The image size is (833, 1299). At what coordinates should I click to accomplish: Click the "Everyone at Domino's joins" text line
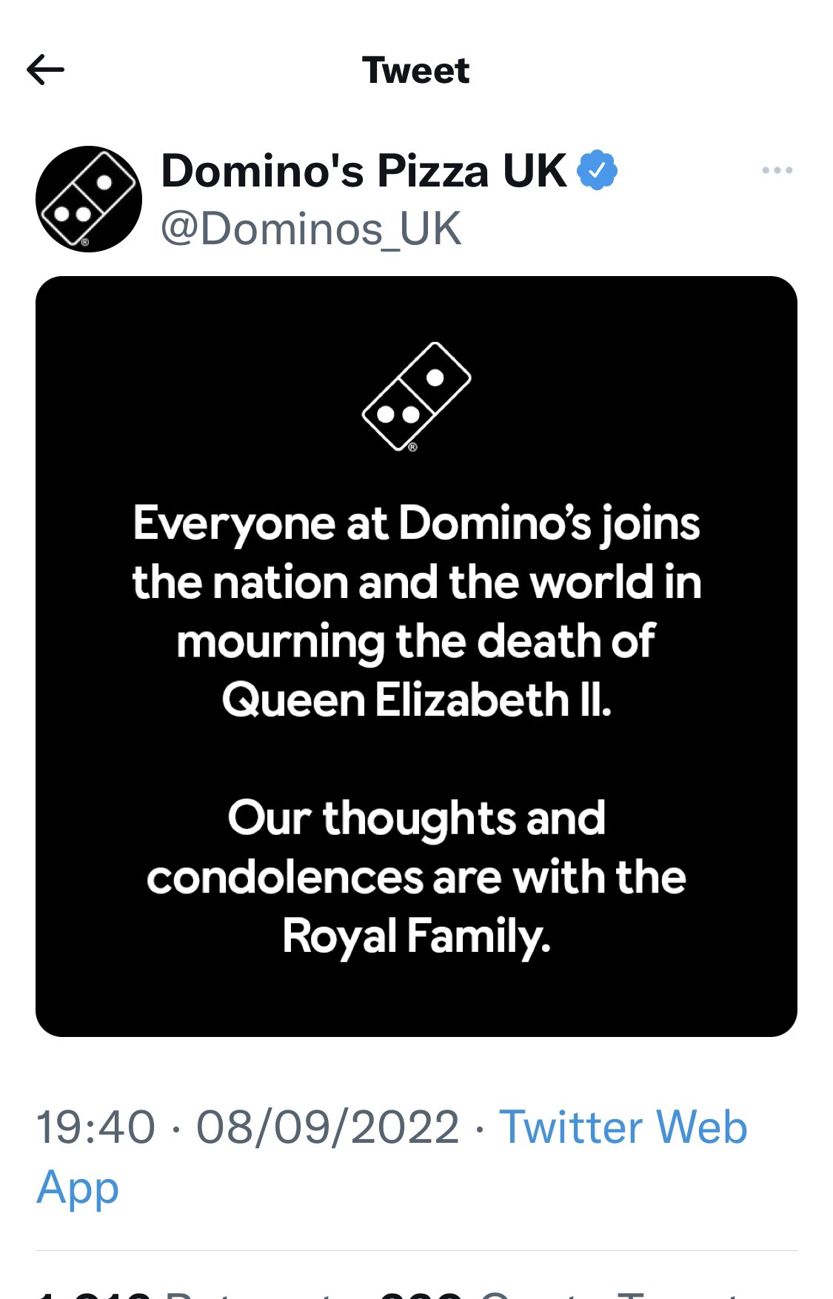(416, 523)
